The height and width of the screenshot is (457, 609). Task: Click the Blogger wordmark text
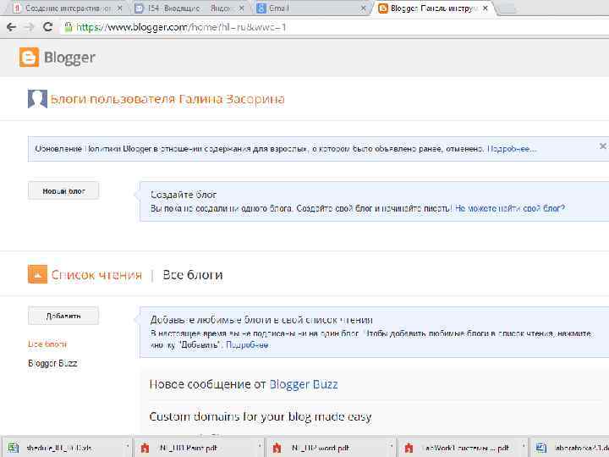tap(69, 58)
